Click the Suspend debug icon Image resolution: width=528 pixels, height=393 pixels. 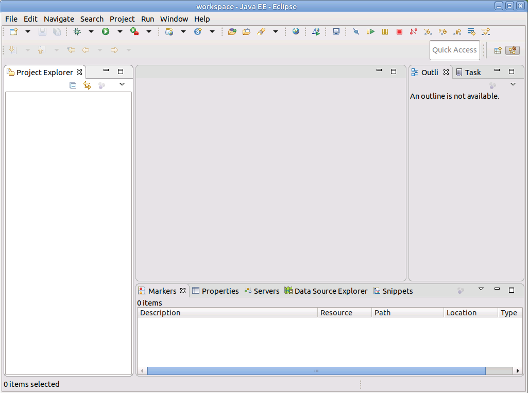coord(385,31)
